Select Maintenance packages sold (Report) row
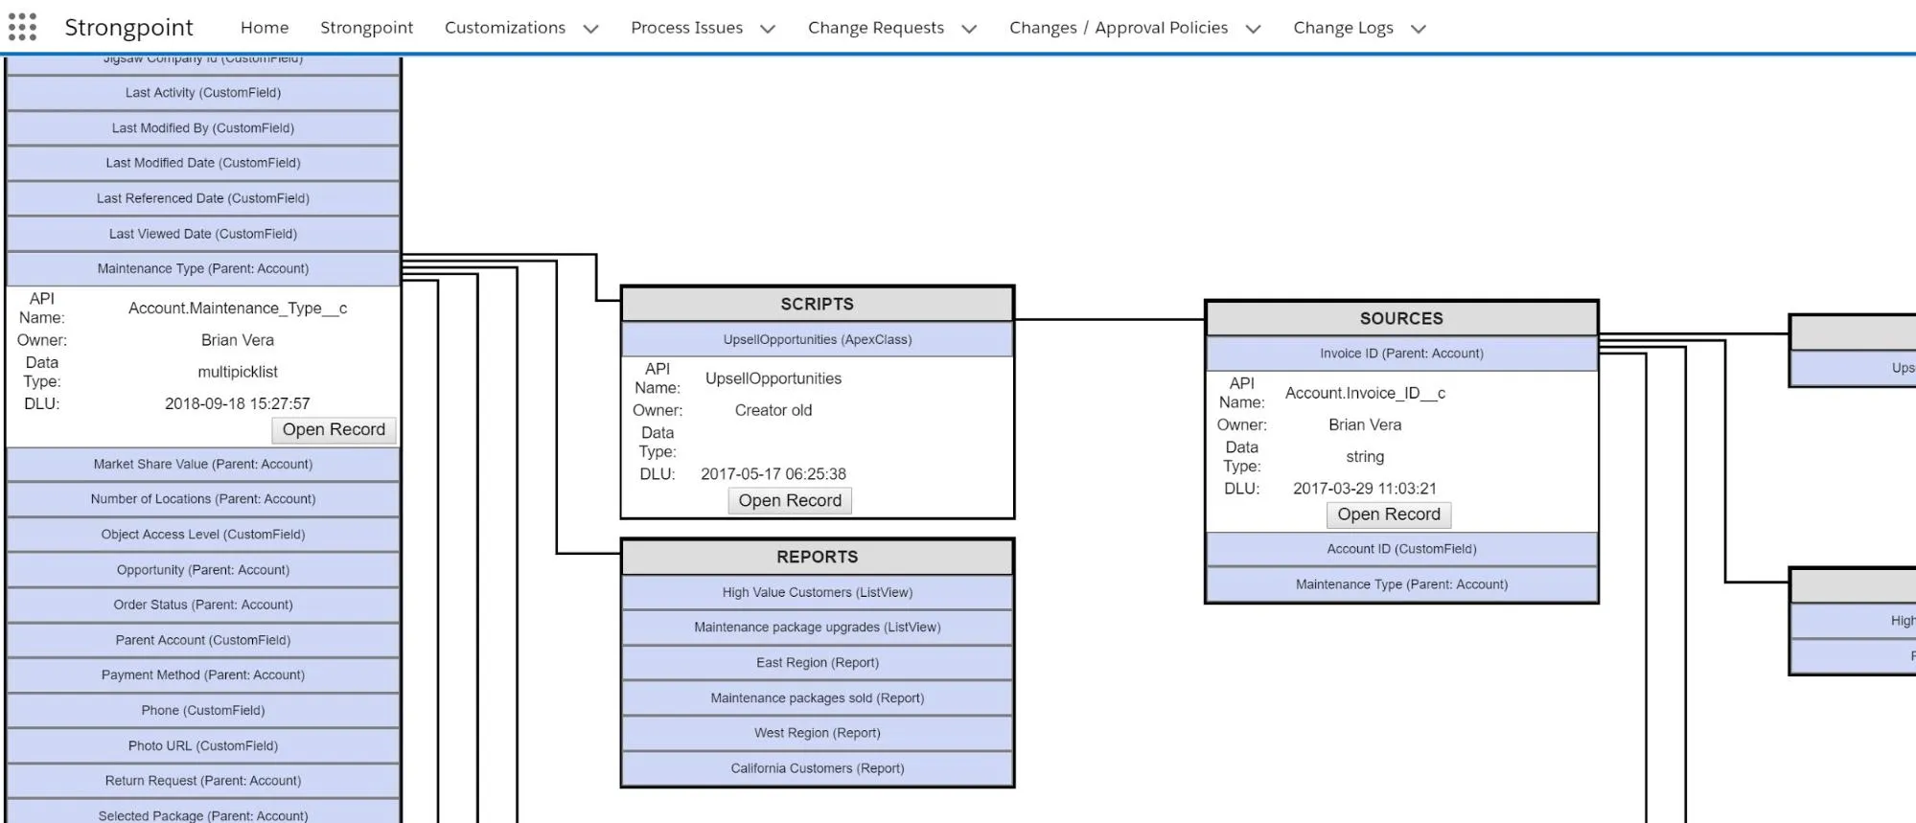The image size is (1916, 823). click(x=818, y=698)
